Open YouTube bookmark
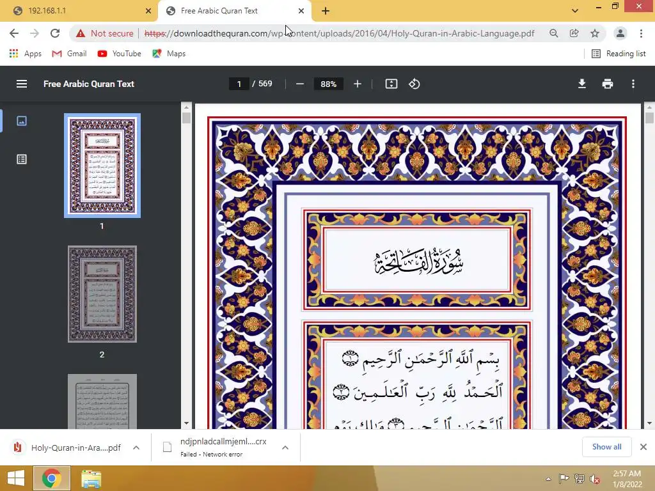 [x=119, y=54]
